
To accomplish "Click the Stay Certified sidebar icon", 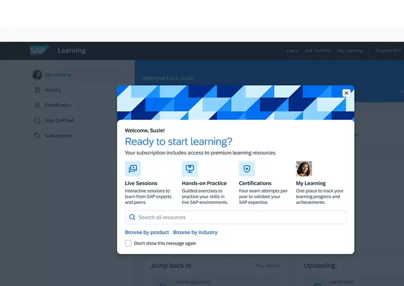I will click(37, 121).
